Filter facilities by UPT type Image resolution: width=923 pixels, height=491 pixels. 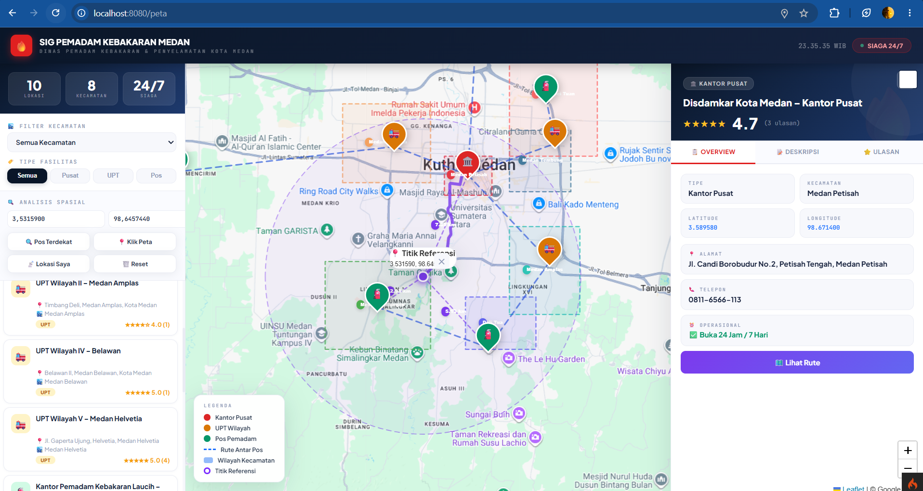[x=113, y=176]
